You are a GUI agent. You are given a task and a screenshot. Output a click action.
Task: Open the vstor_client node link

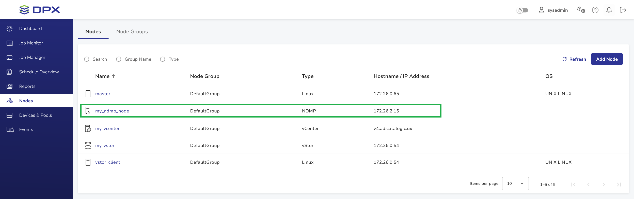coord(108,162)
